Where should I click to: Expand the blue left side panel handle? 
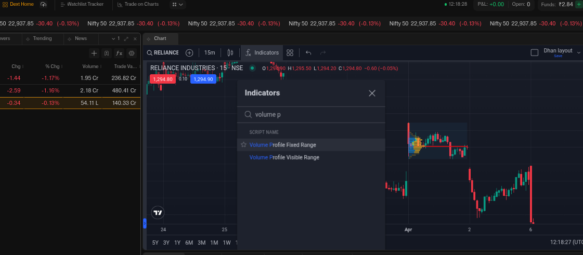(x=145, y=223)
